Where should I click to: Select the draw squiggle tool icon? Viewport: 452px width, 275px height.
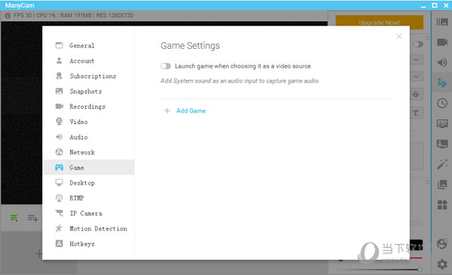pos(442,83)
